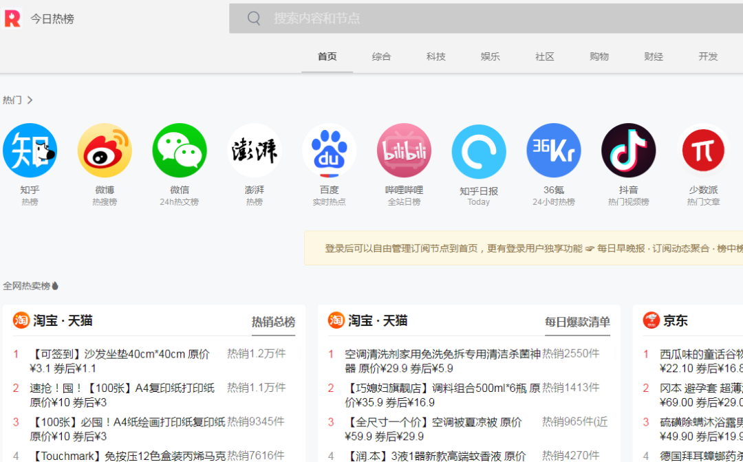Open the 每日爆款清单 list link
Image resolution: width=743 pixels, height=462 pixels.
(x=578, y=322)
